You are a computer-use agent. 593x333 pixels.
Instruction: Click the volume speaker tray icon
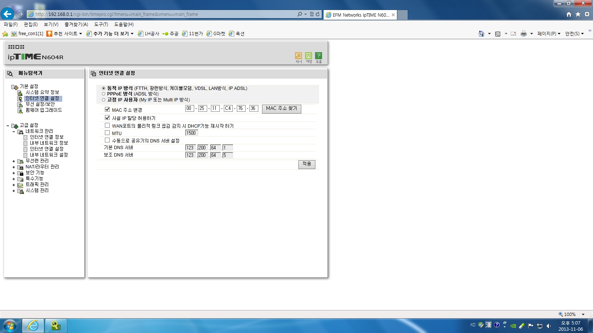click(x=549, y=326)
